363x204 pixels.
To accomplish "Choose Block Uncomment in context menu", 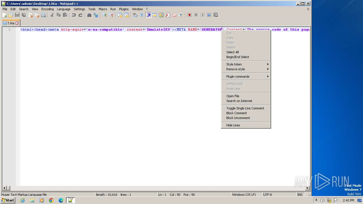I will 246,118.
